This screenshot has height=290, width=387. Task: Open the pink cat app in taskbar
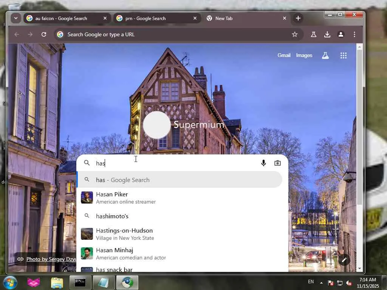[x=34, y=283]
